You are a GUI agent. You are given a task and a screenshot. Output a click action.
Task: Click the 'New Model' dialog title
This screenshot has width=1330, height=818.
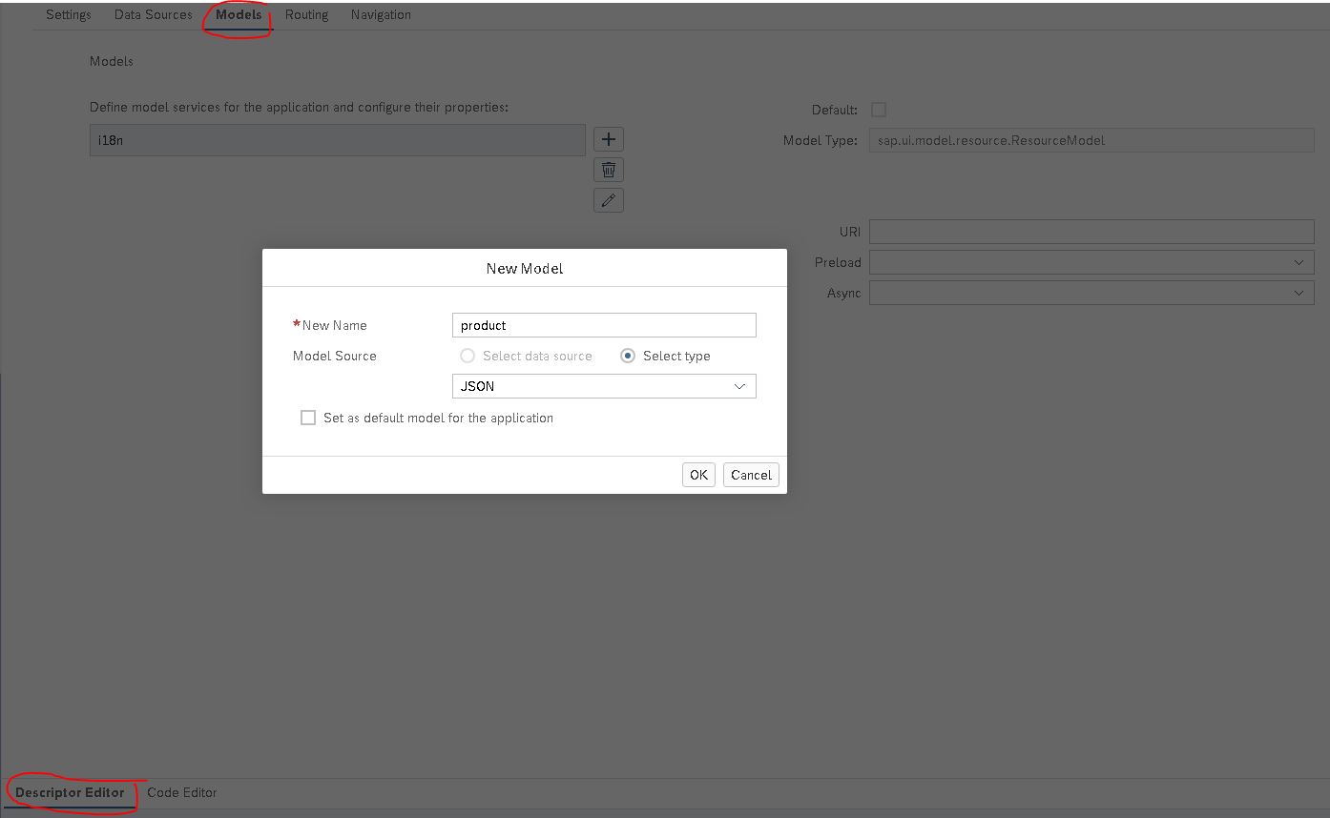coord(525,268)
